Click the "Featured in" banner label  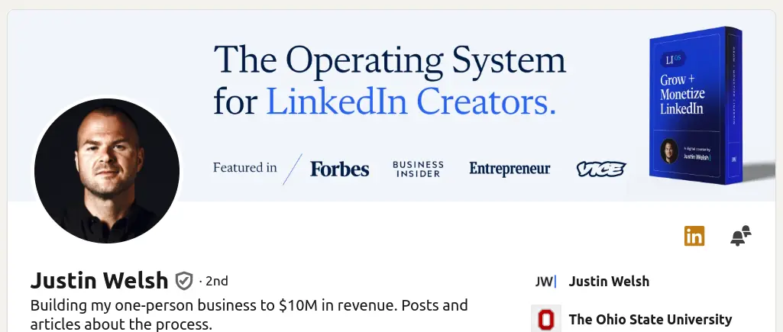(x=244, y=167)
